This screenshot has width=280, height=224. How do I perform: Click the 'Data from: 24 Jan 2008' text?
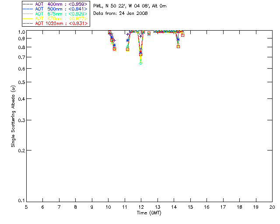click(x=120, y=14)
